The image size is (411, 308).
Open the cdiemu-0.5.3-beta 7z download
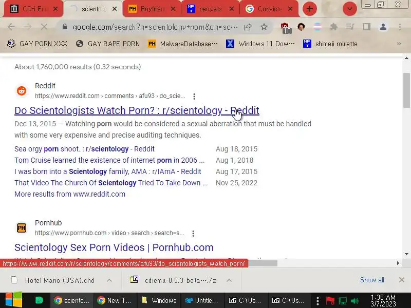tap(174, 280)
